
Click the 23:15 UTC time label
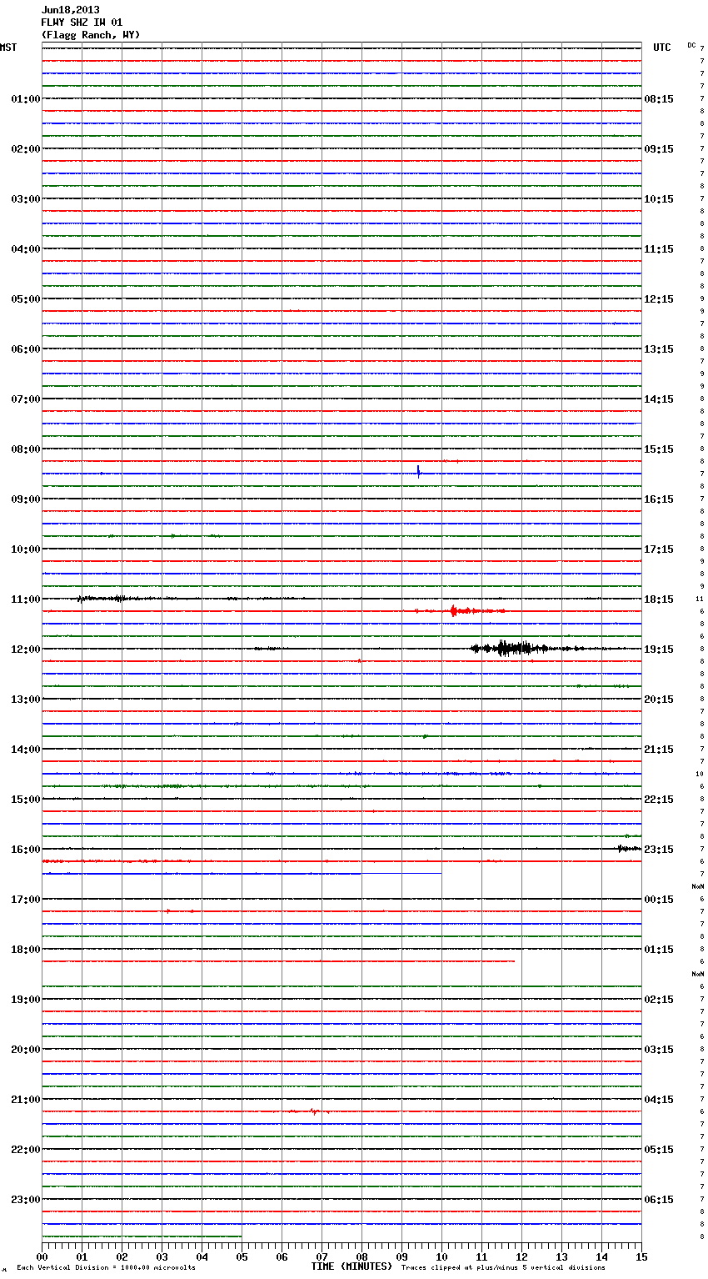coord(659,850)
